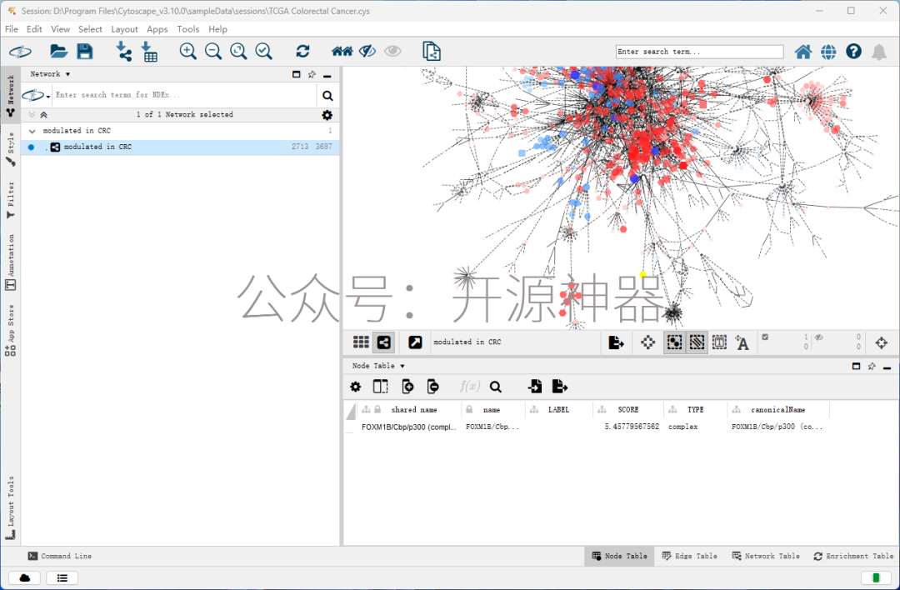Click the NDEx search magnifier button

point(327,96)
